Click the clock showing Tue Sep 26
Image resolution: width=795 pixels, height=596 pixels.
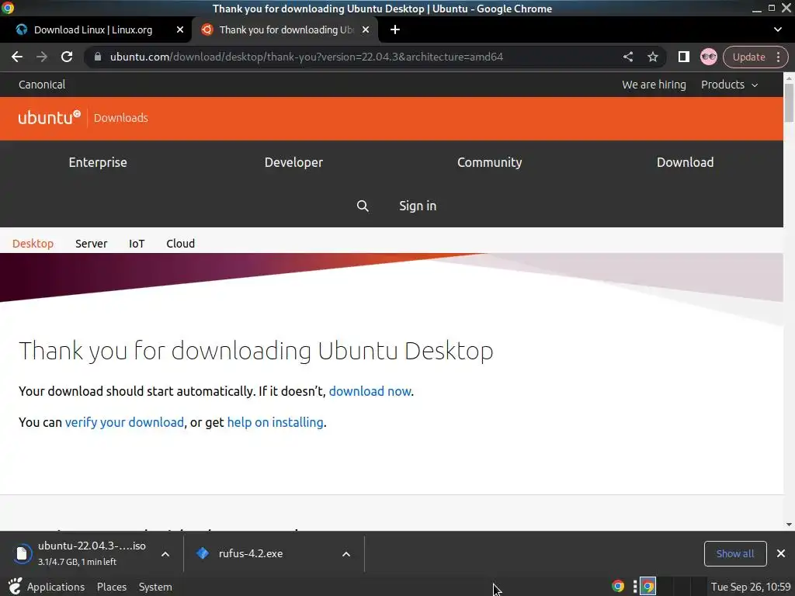[751, 587]
